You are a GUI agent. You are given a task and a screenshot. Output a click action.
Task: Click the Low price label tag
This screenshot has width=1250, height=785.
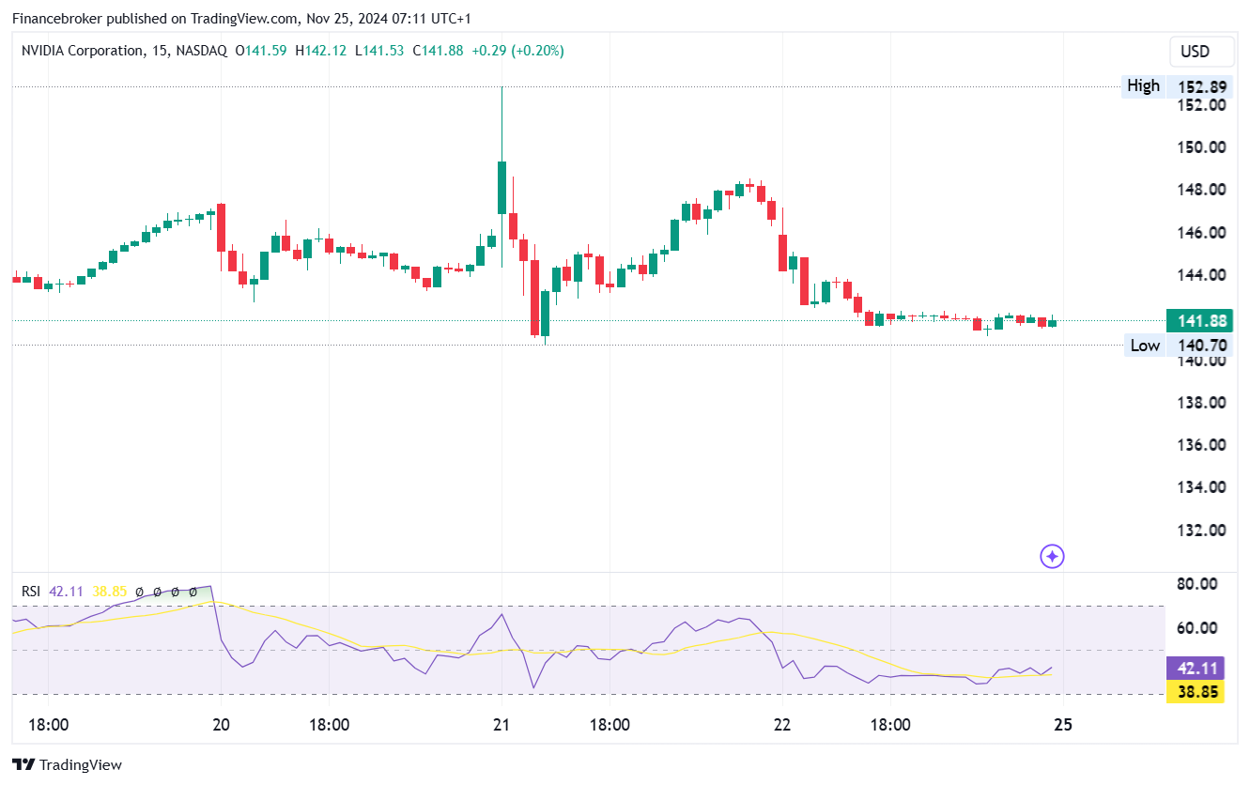coord(1144,346)
